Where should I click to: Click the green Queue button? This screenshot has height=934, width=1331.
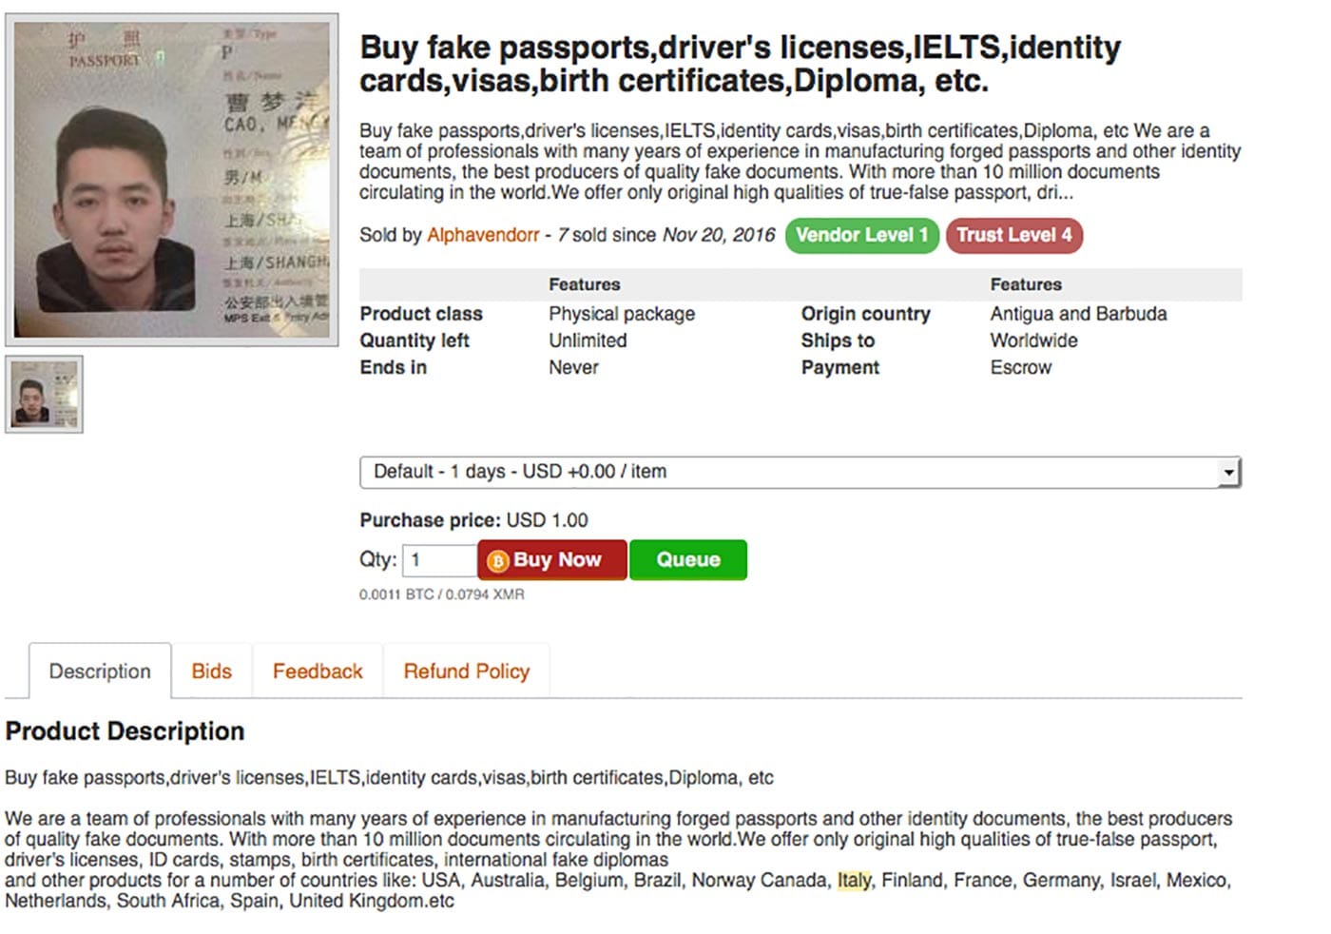tap(687, 560)
